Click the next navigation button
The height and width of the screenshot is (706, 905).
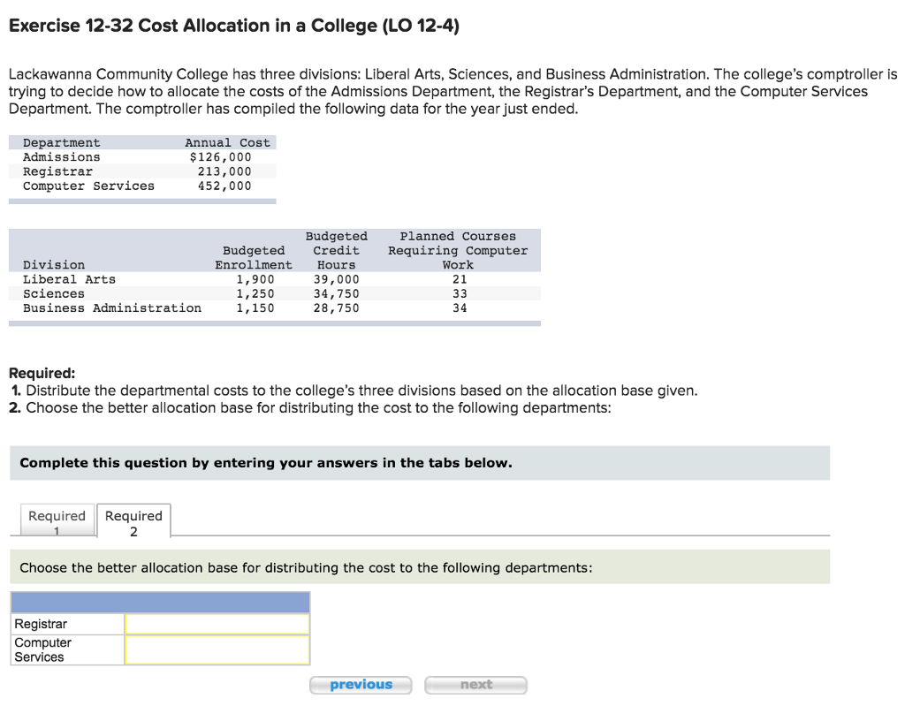(475, 684)
